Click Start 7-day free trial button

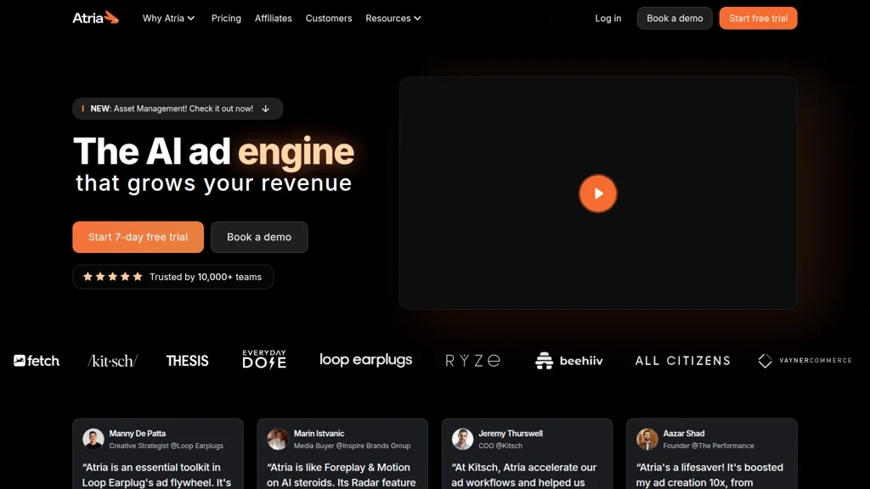point(138,237)
